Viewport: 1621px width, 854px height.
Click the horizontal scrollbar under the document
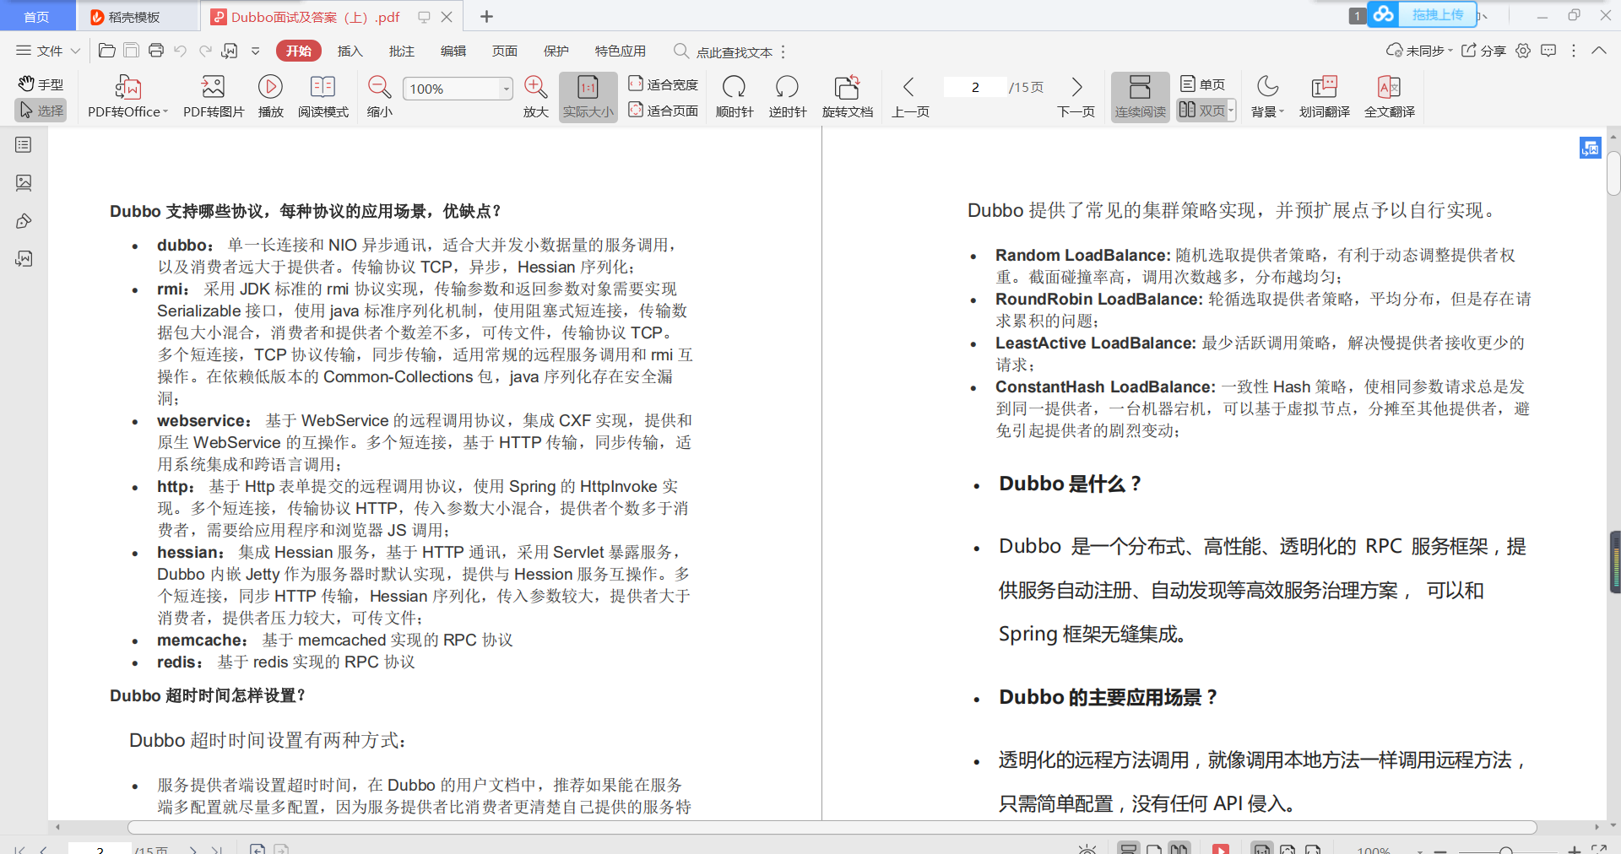[x=832, y=827]
